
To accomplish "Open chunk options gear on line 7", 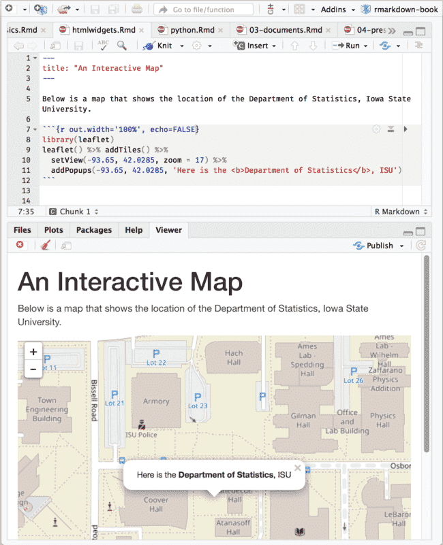I will 376,129.
